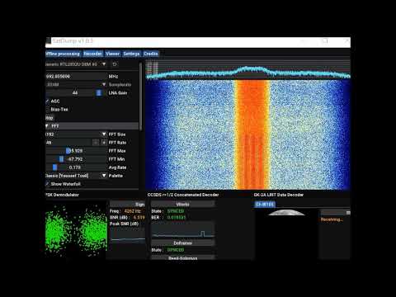Image resolution: width=396 pixels, height=297 pixels.
Task: Open the FFT Size dropdown
Action: 76,134
